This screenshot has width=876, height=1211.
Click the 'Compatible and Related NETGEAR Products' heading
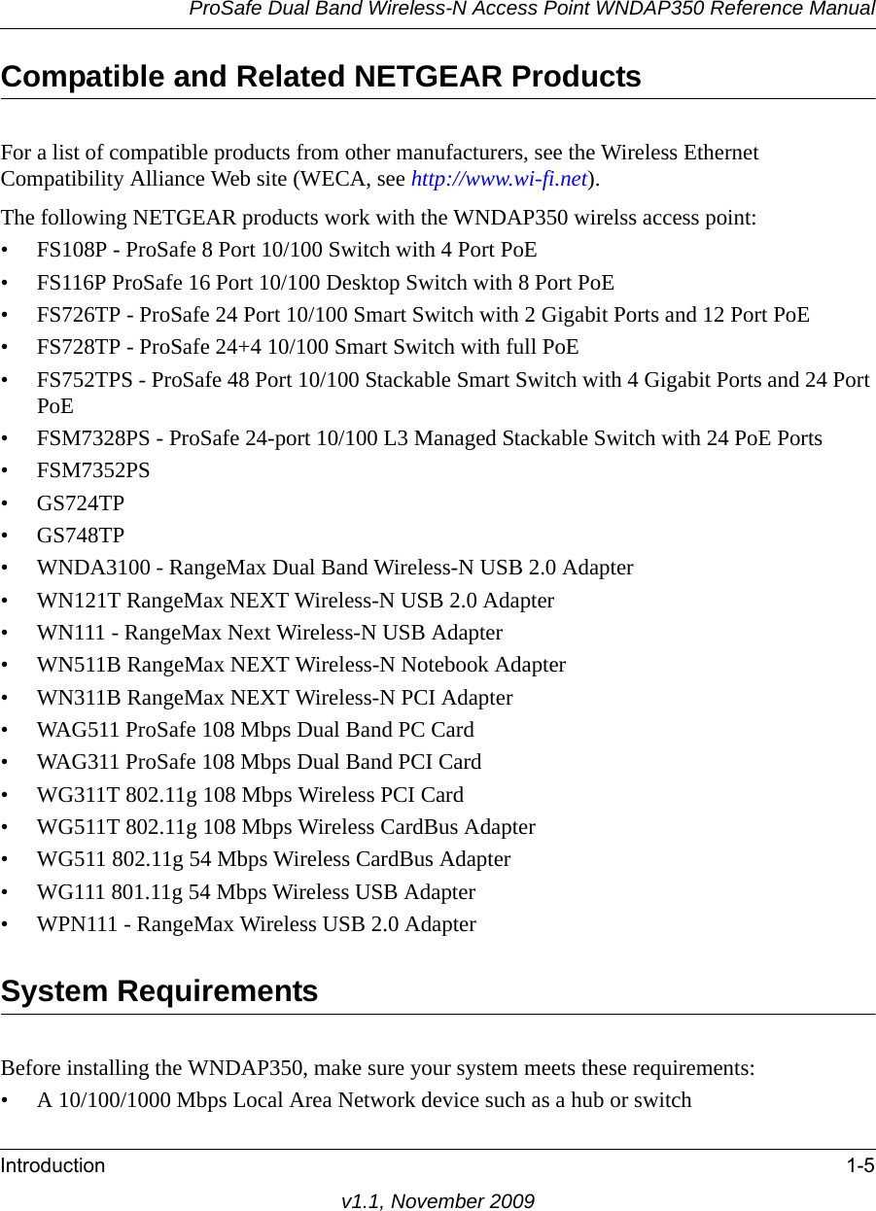pyautogui.click(x=321, y=76)
